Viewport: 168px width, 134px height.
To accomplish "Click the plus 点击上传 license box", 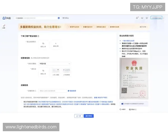I will point(56,45).
